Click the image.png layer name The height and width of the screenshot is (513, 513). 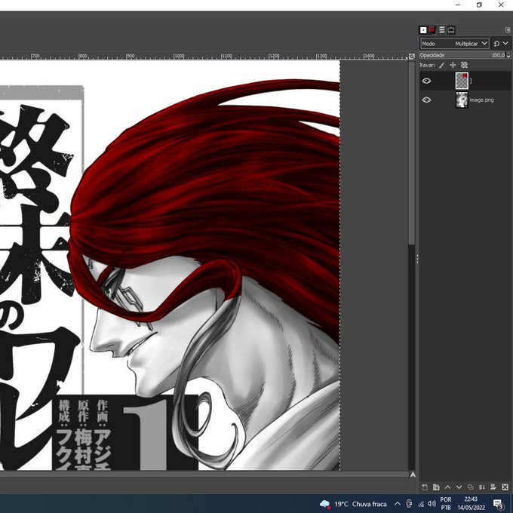(481, 100)
